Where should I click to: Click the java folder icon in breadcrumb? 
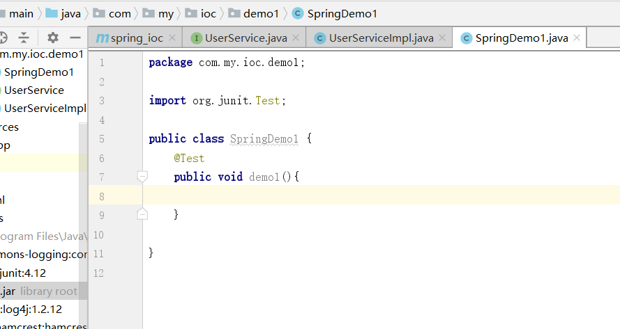point(52,13)
